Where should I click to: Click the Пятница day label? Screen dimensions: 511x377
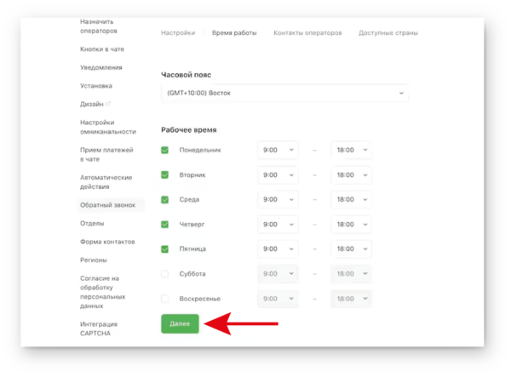pos(192,249)
